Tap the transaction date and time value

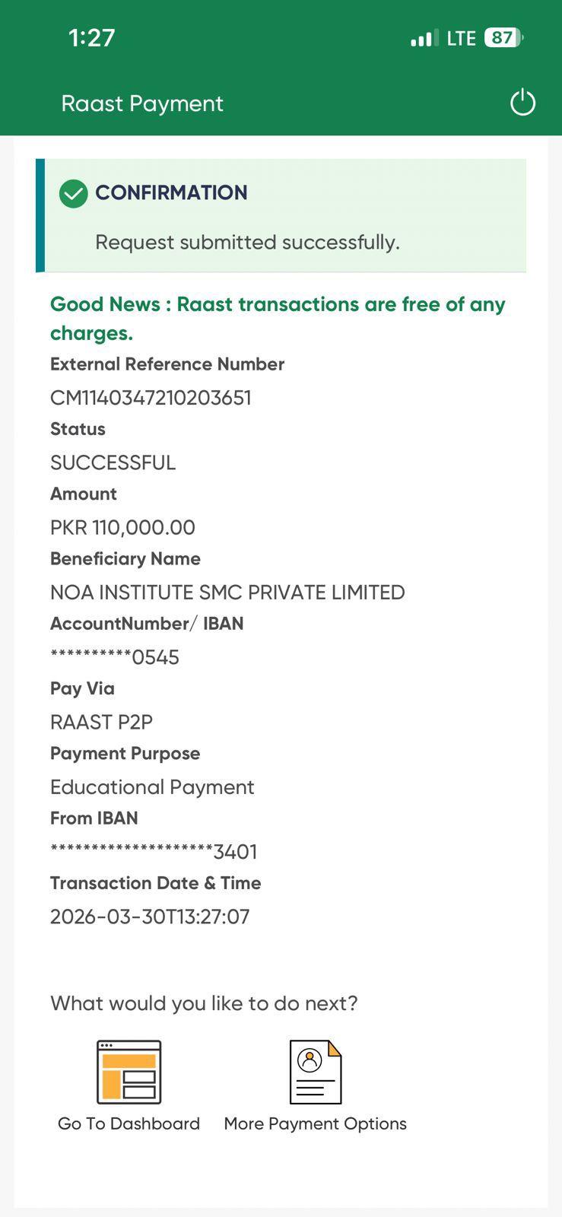click(x=150, y=917)
